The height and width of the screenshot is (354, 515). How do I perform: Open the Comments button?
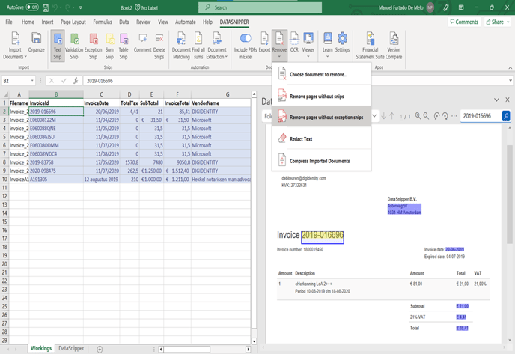(464, 22)
